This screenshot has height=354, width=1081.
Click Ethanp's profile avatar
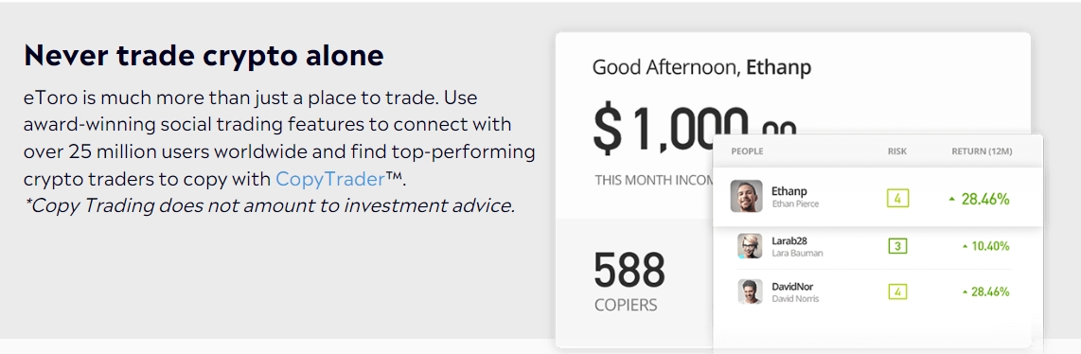pos(746,196)
